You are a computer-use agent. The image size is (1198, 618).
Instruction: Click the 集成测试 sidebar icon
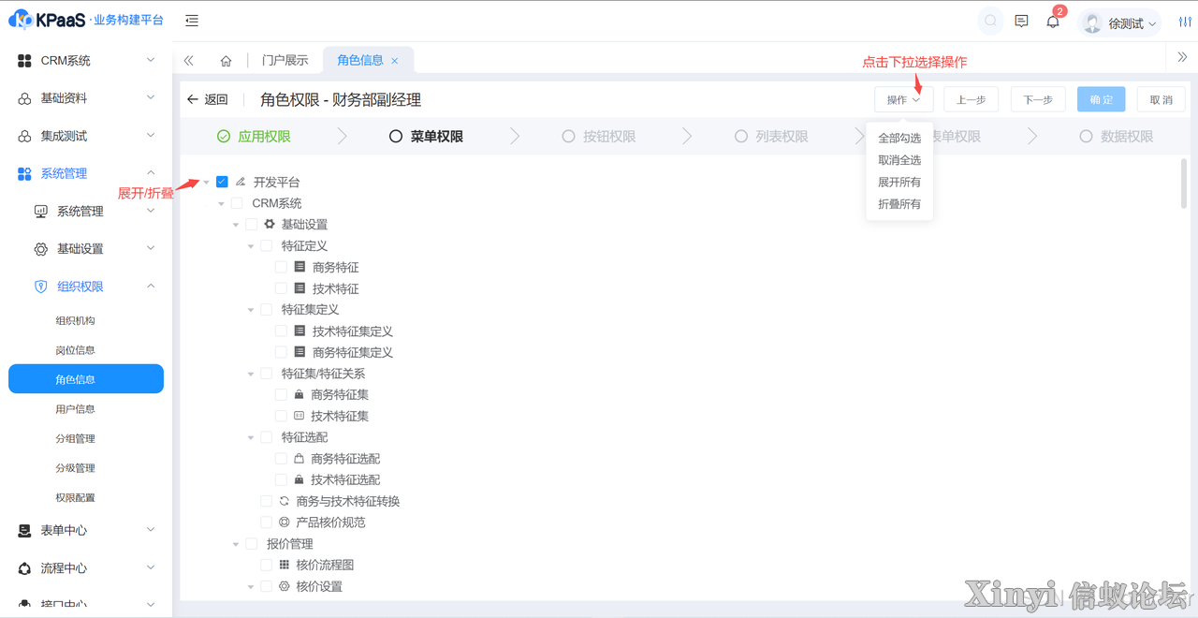tap(25, 137)
